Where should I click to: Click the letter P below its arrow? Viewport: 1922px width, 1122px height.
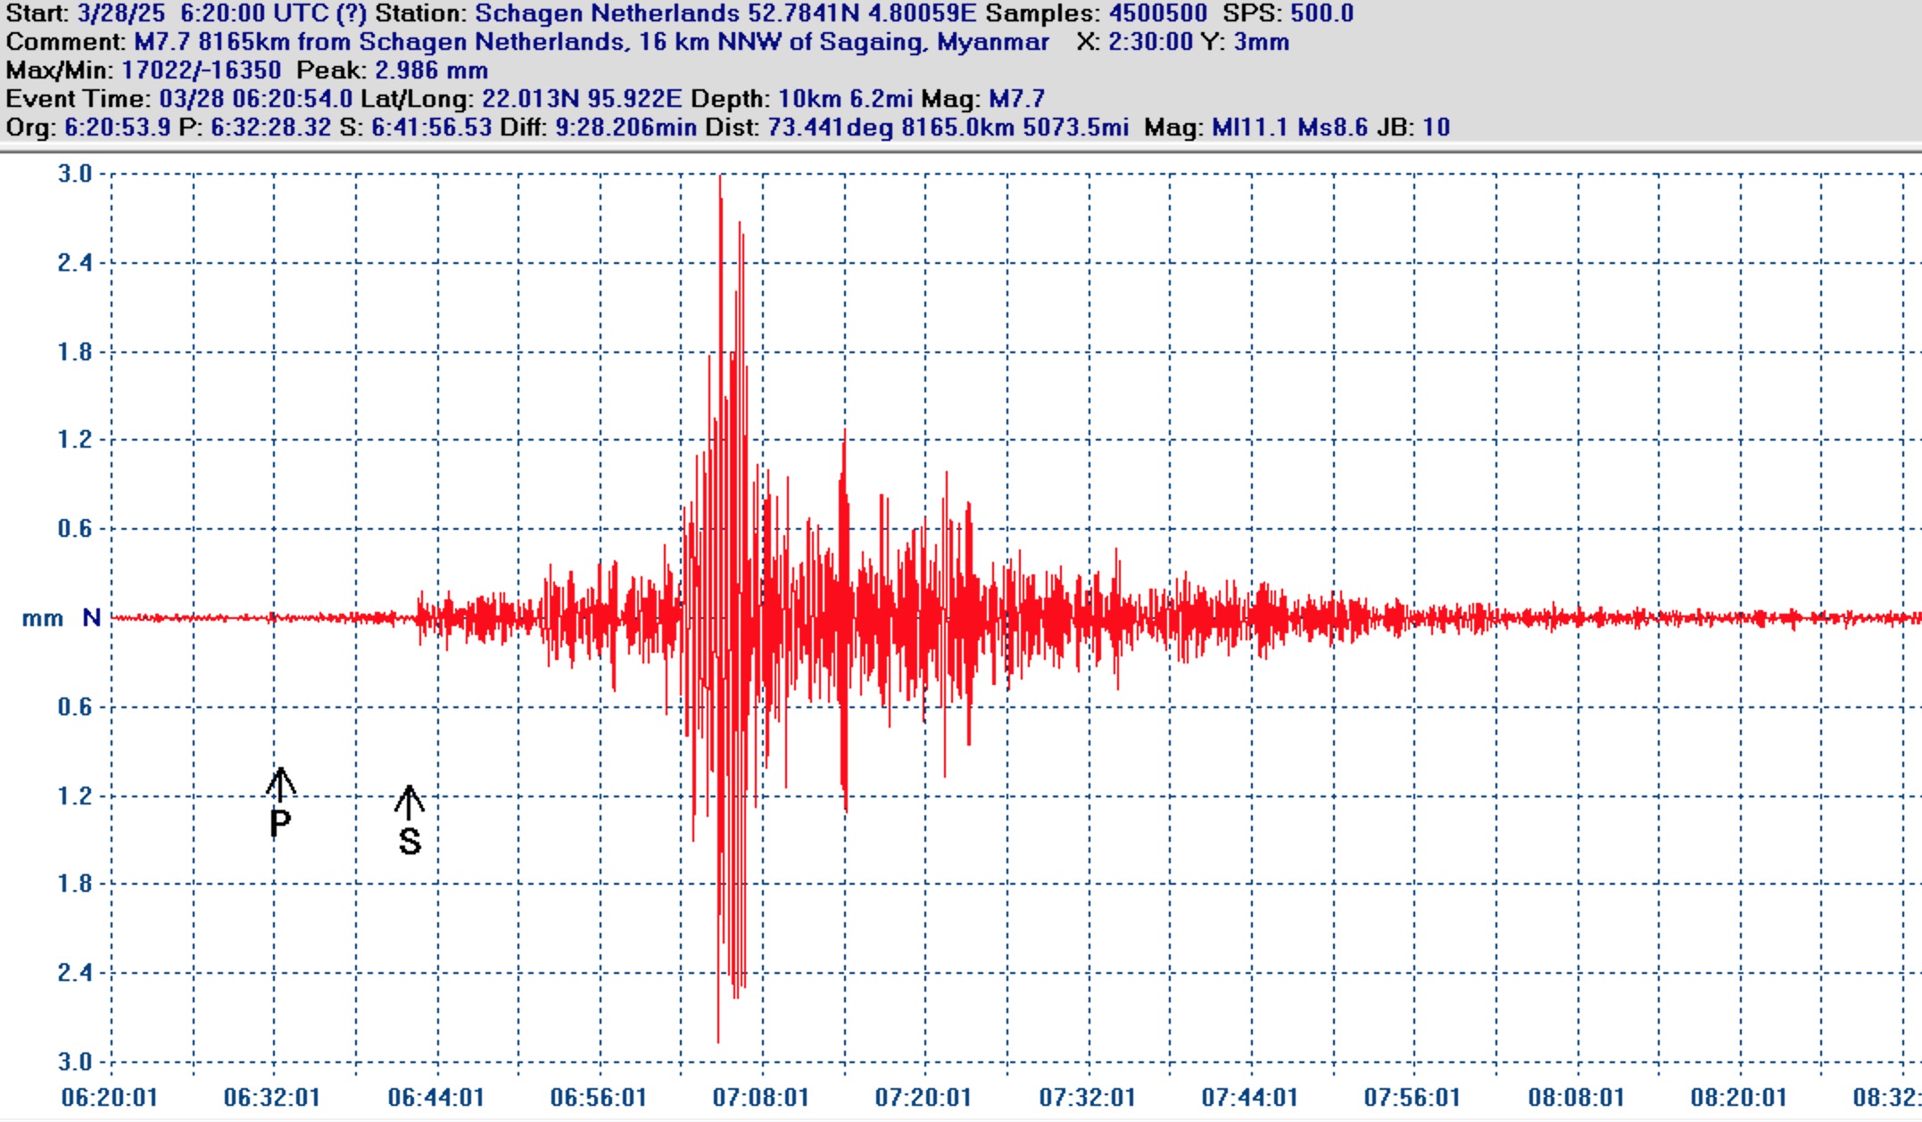280,824
